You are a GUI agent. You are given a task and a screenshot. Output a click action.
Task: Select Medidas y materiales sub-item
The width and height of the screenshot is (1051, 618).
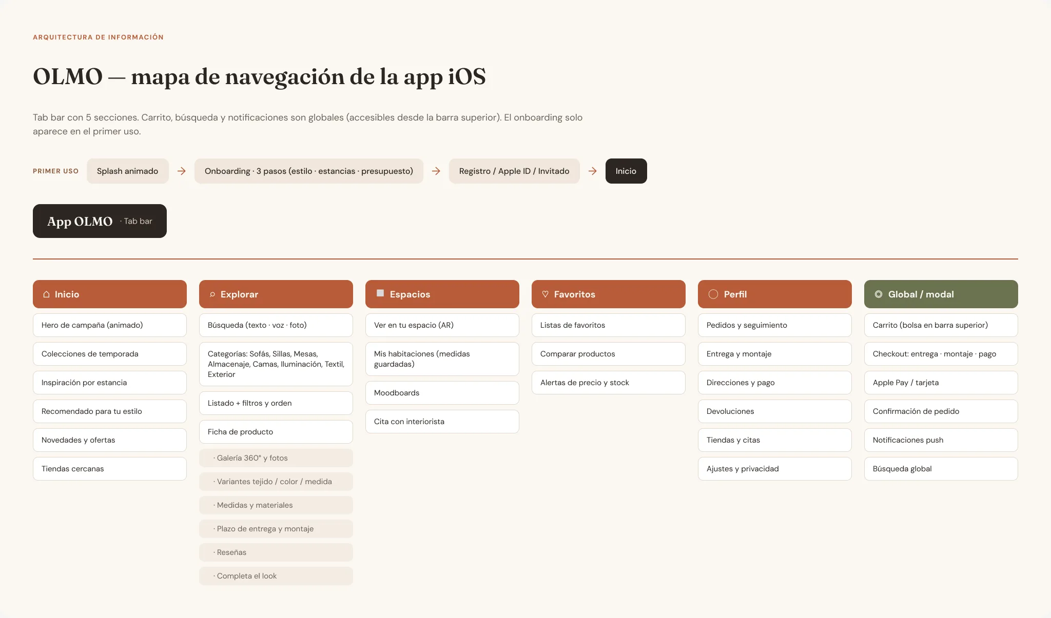[x=276, y=505]
